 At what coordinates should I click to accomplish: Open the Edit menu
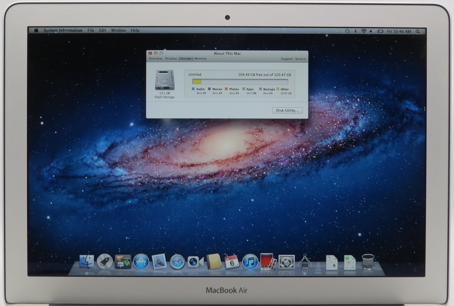[x=102, y=30]
